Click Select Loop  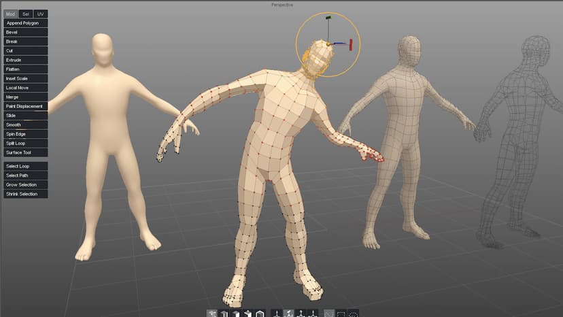click(25, 167)
